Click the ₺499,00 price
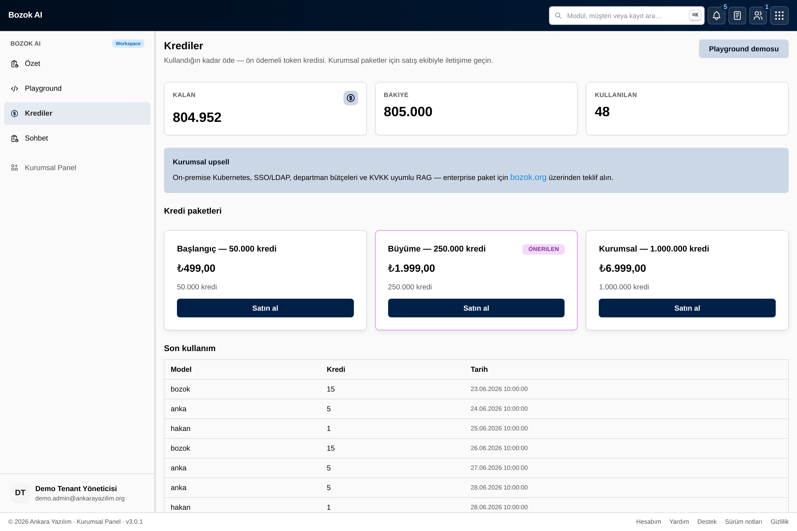The image size is (797, 531). pos(196,268)
